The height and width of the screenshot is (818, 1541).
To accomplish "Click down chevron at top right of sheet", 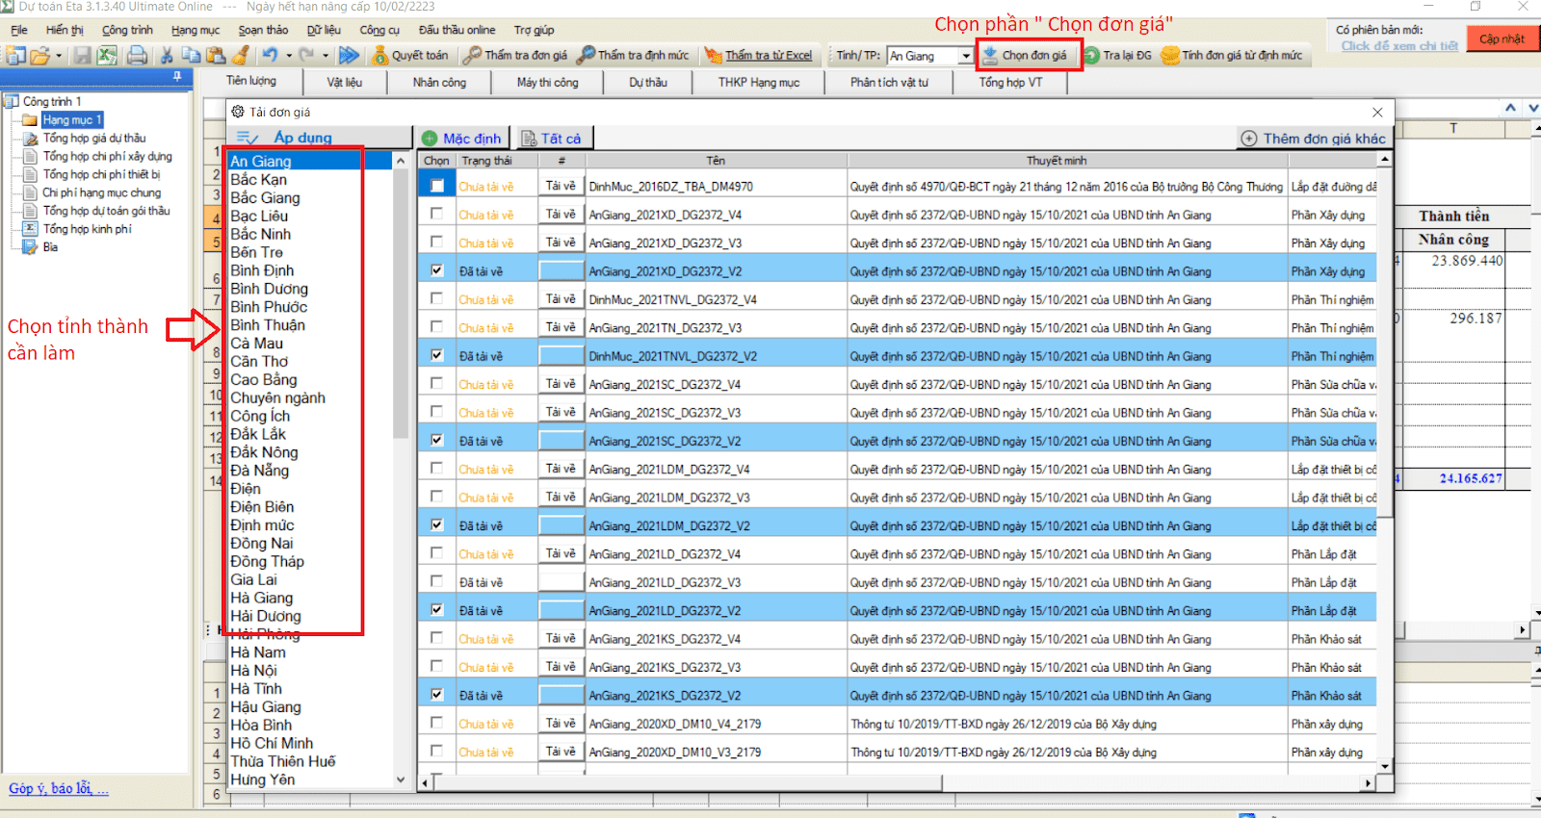I will coord(1532,108).
